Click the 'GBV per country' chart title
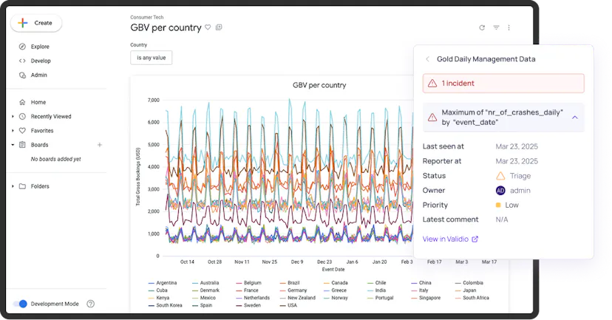Image resolution: width=612 pixels, height=320 pixels. click(319, 85)
